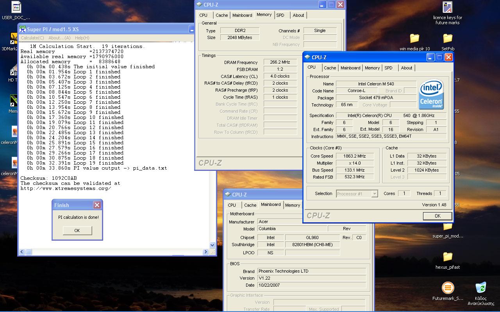Image resolution: width=500 pixels, height=312 pixels.
Task: Click the 'http://www.xtremesystems.org/' text
Action: (x=66, y=188)
